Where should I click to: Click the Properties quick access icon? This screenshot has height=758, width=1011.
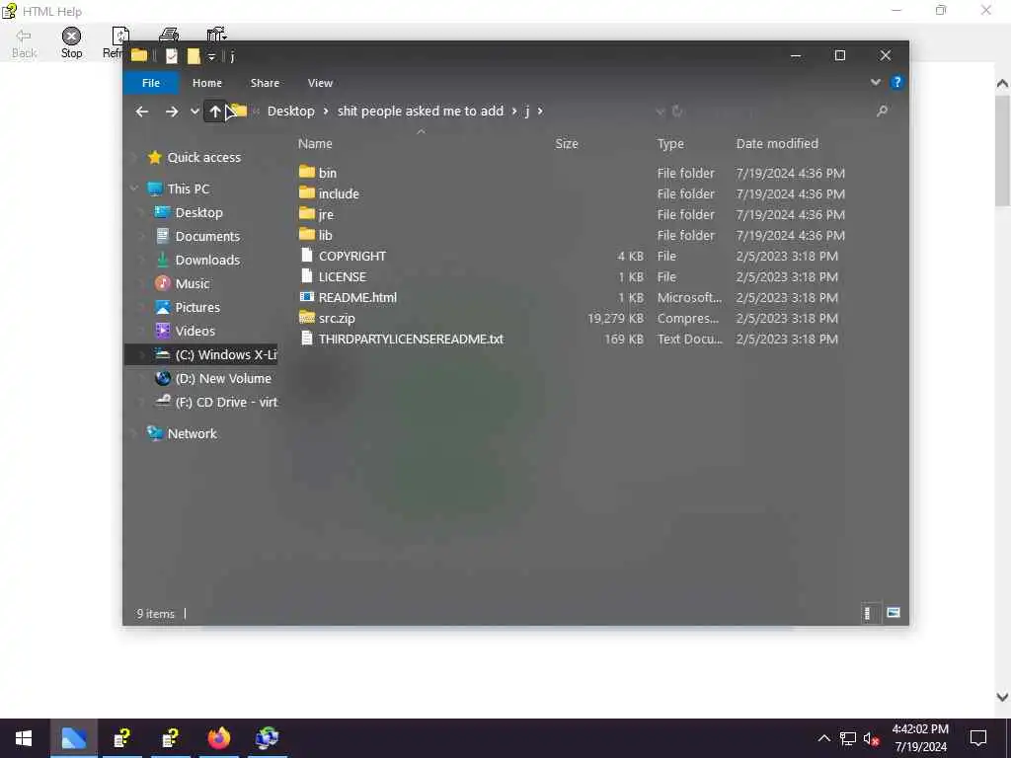(172, 56)
